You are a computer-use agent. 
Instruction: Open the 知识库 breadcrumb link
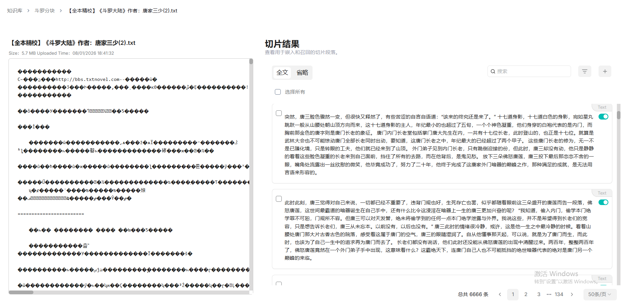(15, 11)
